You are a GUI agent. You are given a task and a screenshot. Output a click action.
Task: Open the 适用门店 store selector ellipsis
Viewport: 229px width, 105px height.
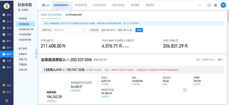[84, 30]
